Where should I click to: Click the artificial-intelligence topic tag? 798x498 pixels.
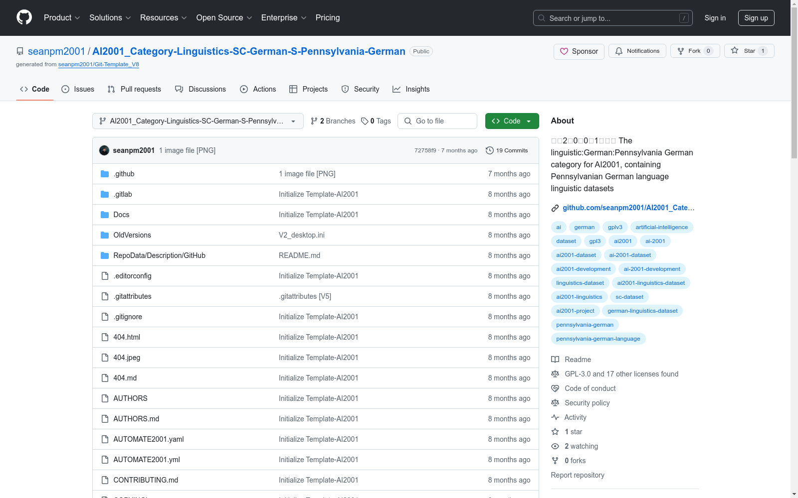pyautogui.click(x=662, y=227)
